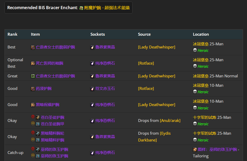The height and width of the screenshot is (161, 247).
Task: Open 冰冠堡垒 link in the Great row
Action: click(x=200, y=76)
